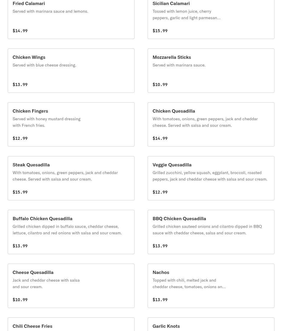Pick the Steak Quesadilla item
The height and width of the screenshot is (331, 281).
(x=71, y=178)
